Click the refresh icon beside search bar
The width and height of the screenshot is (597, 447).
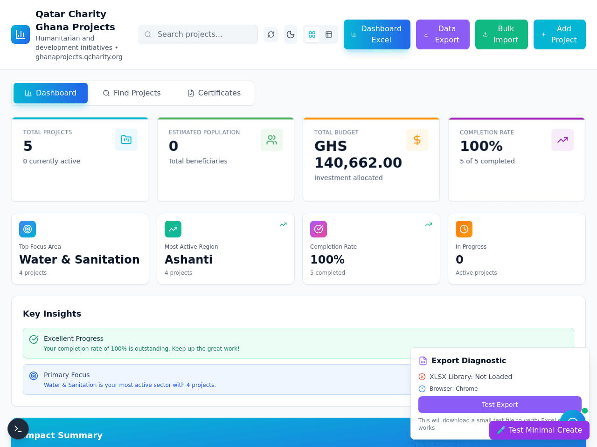point(271,34)
